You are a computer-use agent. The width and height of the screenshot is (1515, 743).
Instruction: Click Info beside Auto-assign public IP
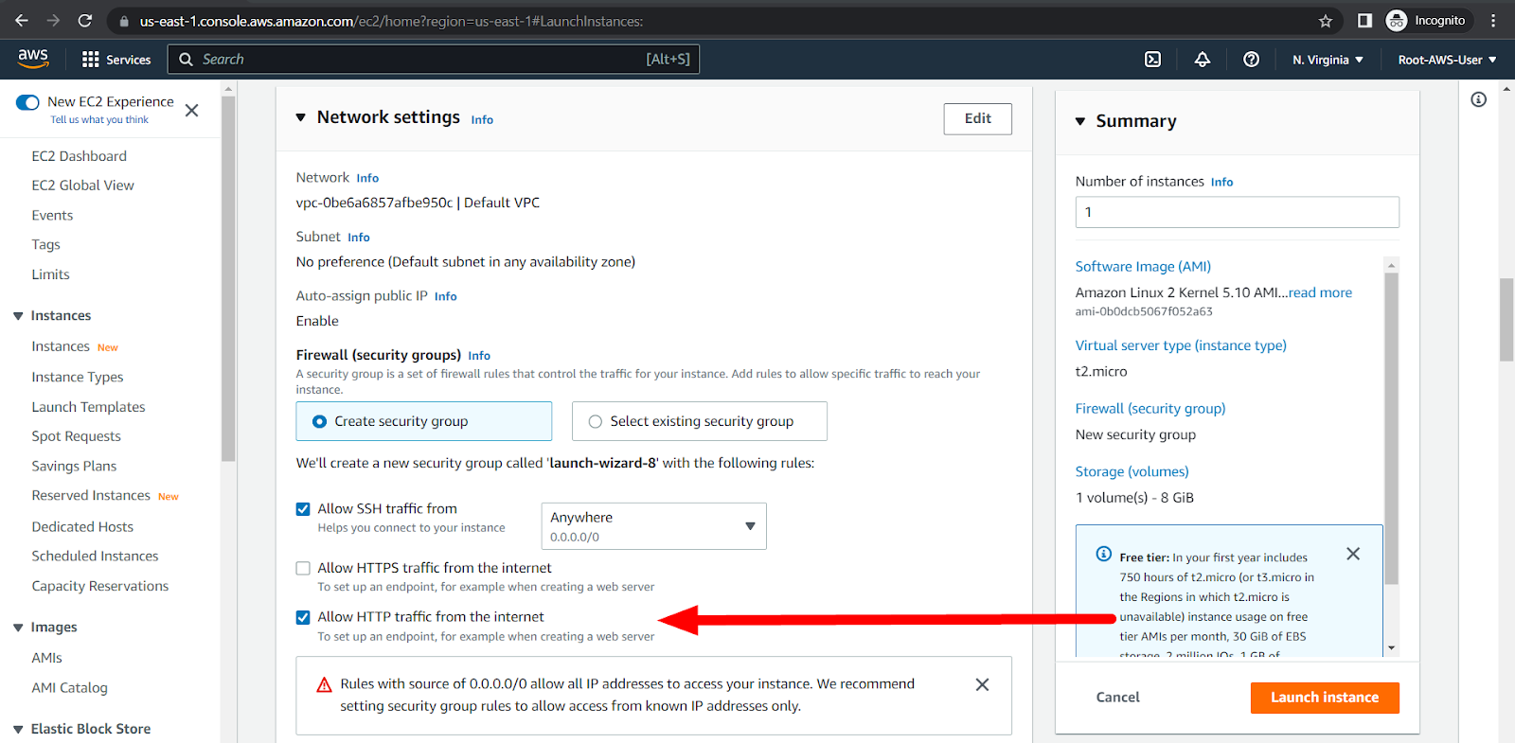pos(445,296)
